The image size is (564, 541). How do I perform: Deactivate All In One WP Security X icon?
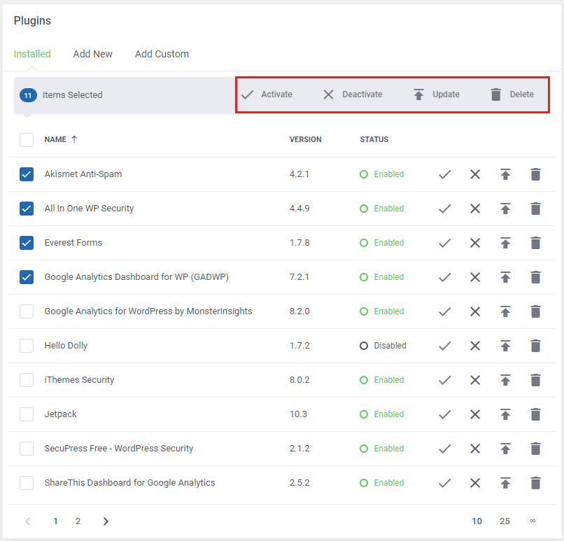tap(475, 209)
